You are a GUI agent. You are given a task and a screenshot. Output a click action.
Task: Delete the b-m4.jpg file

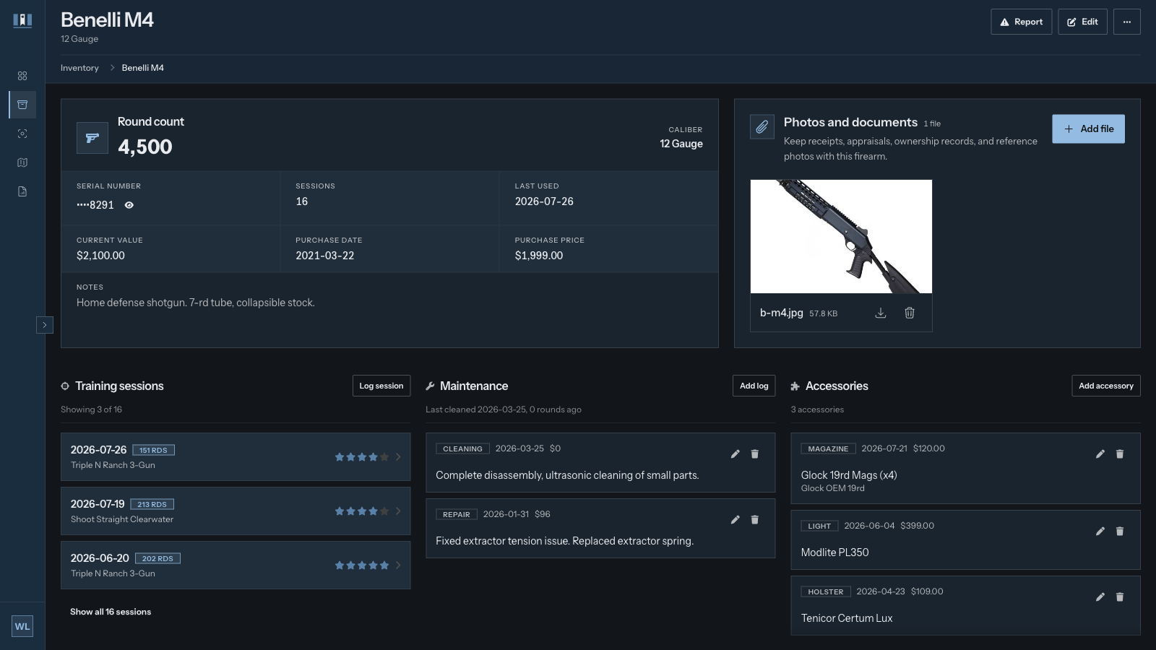[x=910, y=313]
